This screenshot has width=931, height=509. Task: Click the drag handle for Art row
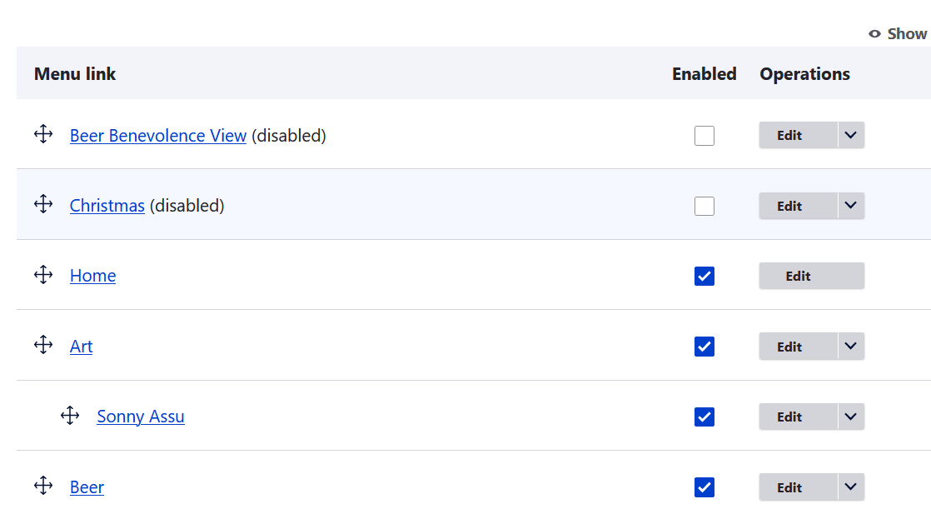pos(43,345)
